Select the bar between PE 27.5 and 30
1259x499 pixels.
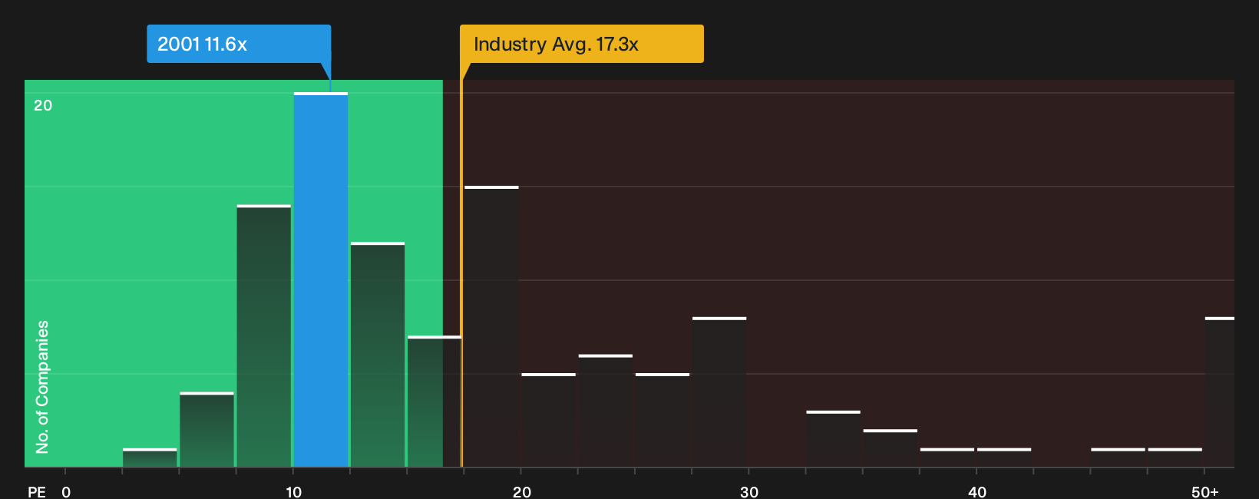coord(719,392)
